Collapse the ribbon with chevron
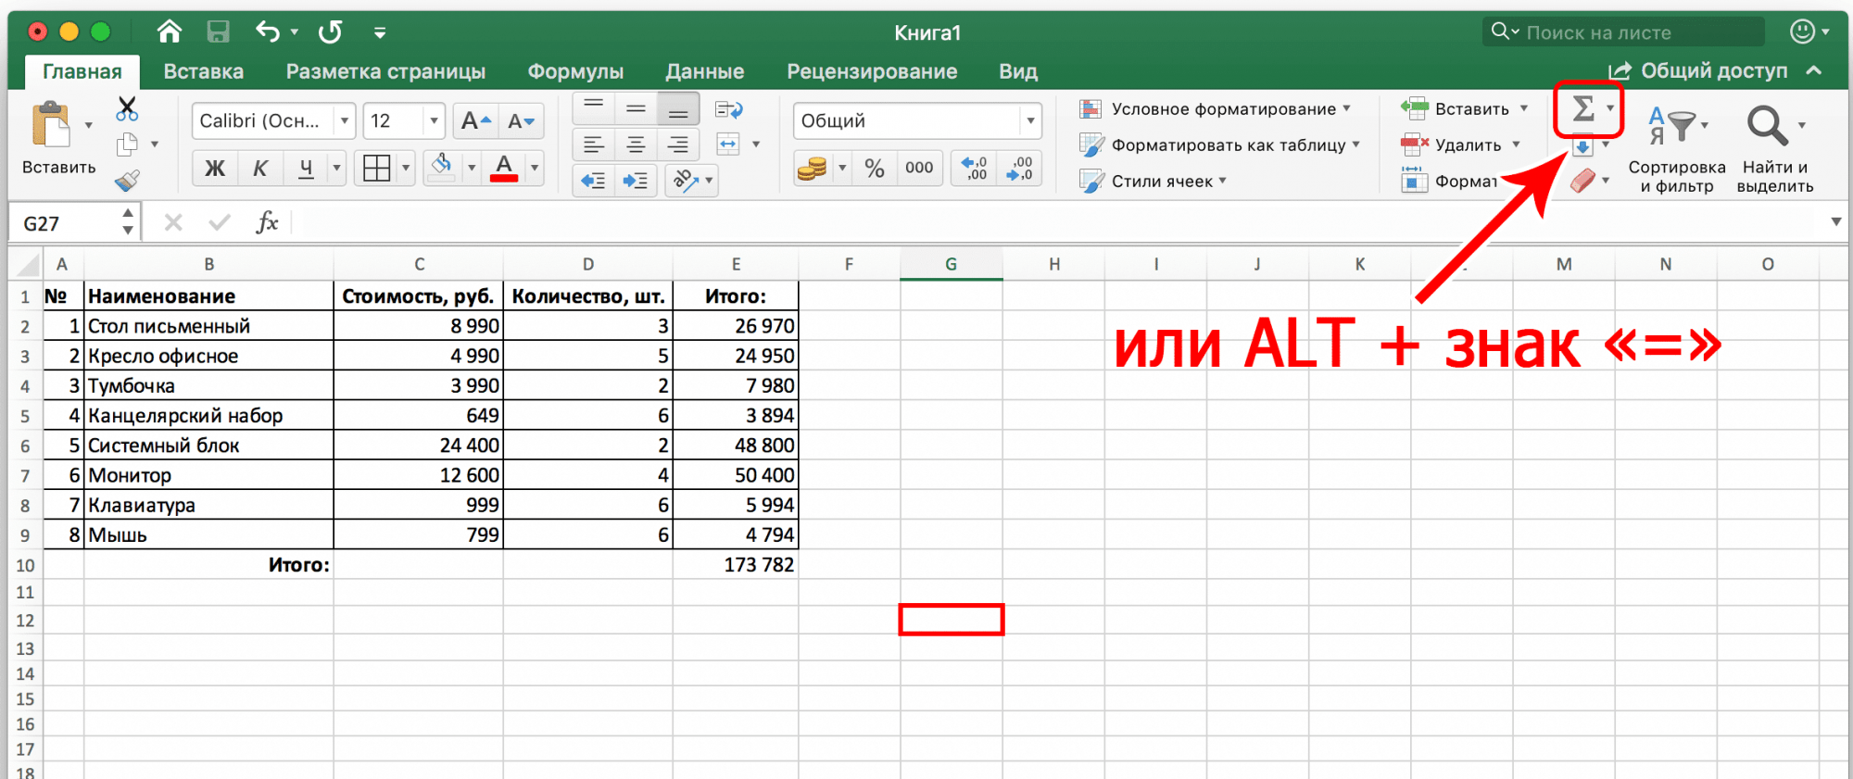 click(x=1814, y=71)
